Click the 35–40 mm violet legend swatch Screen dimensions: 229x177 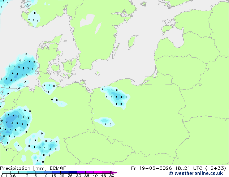pos(89,172)
